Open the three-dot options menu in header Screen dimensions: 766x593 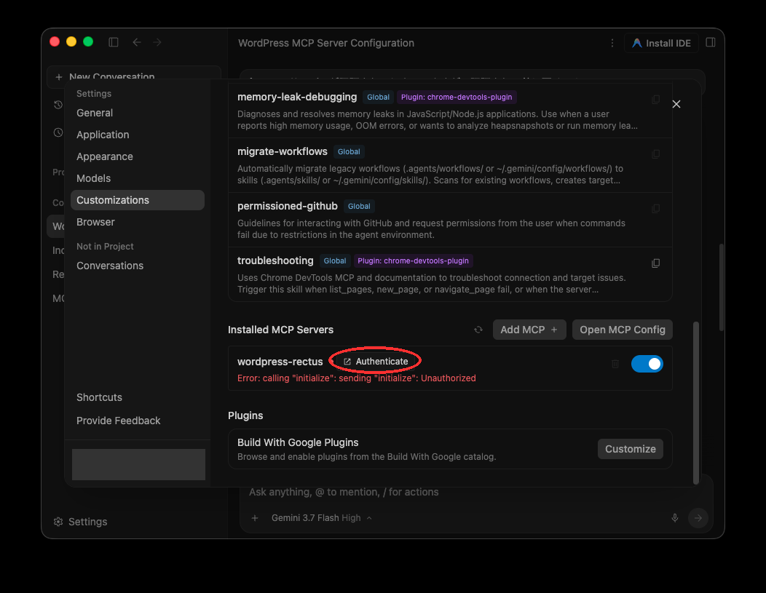[612, 43]
